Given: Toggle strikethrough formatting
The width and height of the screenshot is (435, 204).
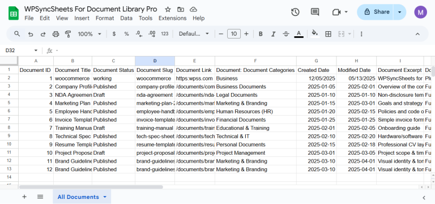Looking at the screenshot, I should click(286, 34).
